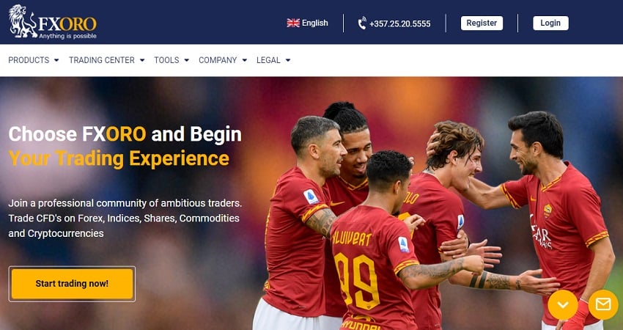Expand the PRODUCTS dropdown arrow
Viewport: 623px width, 330px height.
point(56,60)
